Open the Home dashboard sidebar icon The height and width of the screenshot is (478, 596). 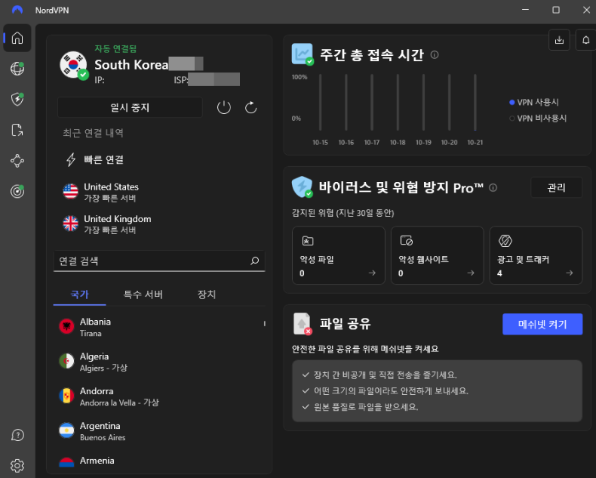click(17, 38)
